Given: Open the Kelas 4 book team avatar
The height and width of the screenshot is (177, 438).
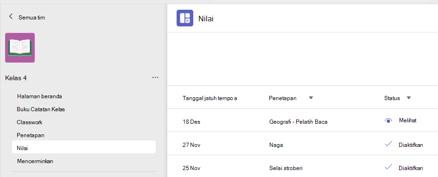Looking at the screenshot, I should tap(20, 48).
